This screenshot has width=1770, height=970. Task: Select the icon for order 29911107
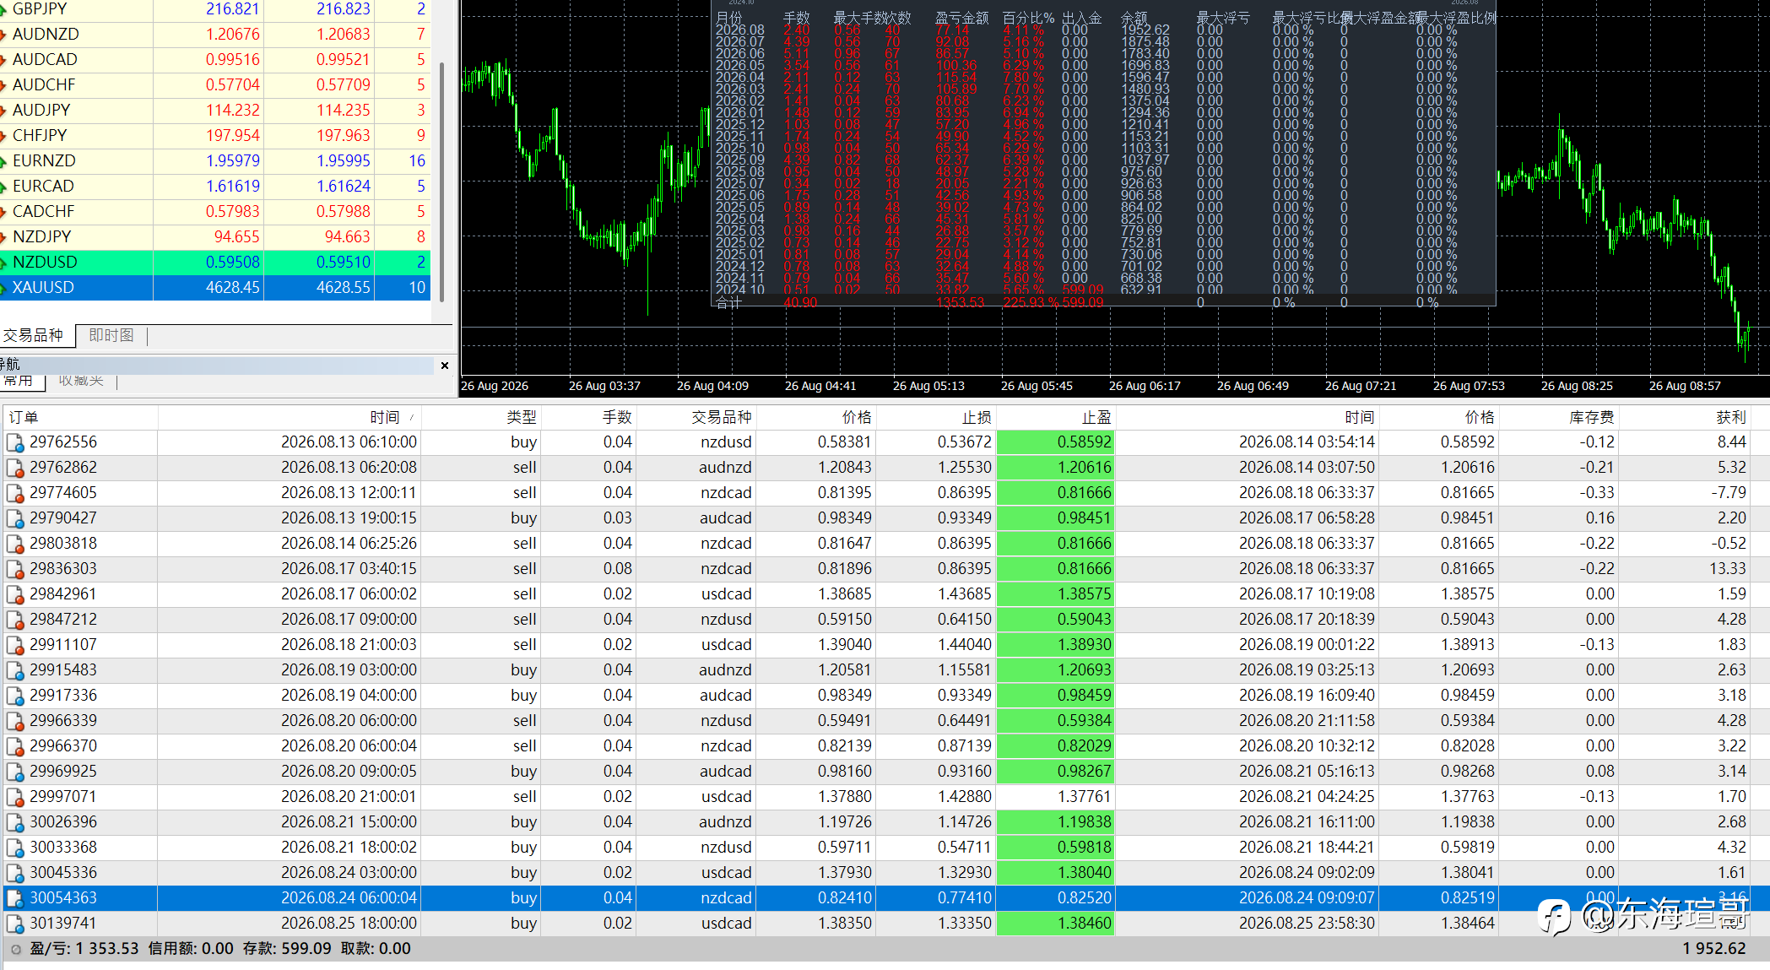[15, 645]
